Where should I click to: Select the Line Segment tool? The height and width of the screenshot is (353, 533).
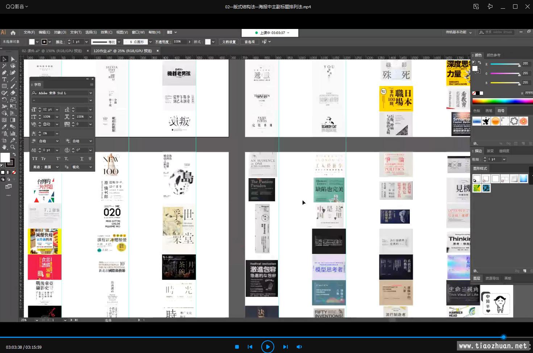coord(13,79)
